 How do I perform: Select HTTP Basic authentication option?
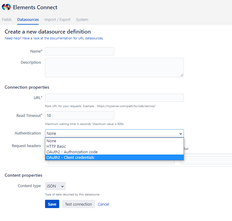click(56, 147)
